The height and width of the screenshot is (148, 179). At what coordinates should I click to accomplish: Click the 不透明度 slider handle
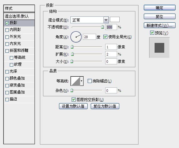(102, 27)
